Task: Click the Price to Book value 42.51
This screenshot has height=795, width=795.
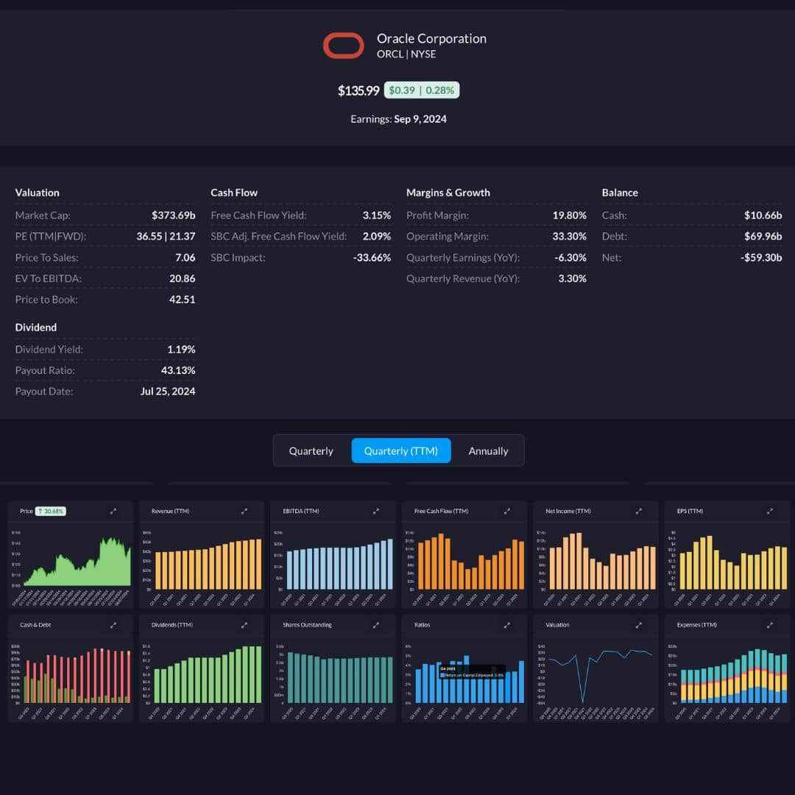Action: pos(182,300)
